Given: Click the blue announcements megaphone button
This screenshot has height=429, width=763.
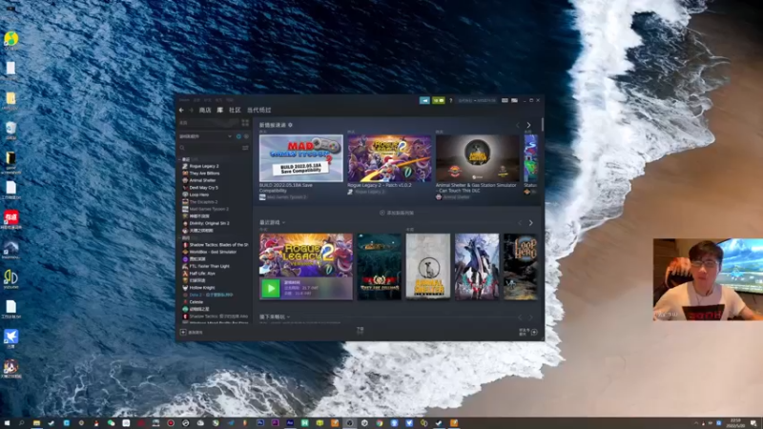Looking at the screenshot, I should coord(424,100).
